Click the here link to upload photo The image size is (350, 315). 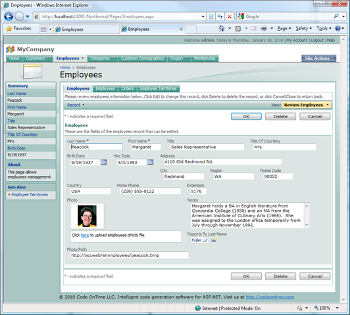coord(85,235)
